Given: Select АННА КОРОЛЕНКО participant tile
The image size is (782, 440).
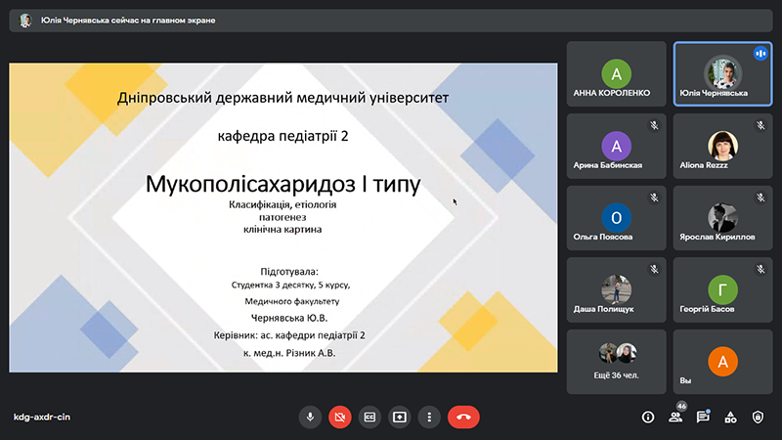Looking at the screenshot, I should coord(616,74).
